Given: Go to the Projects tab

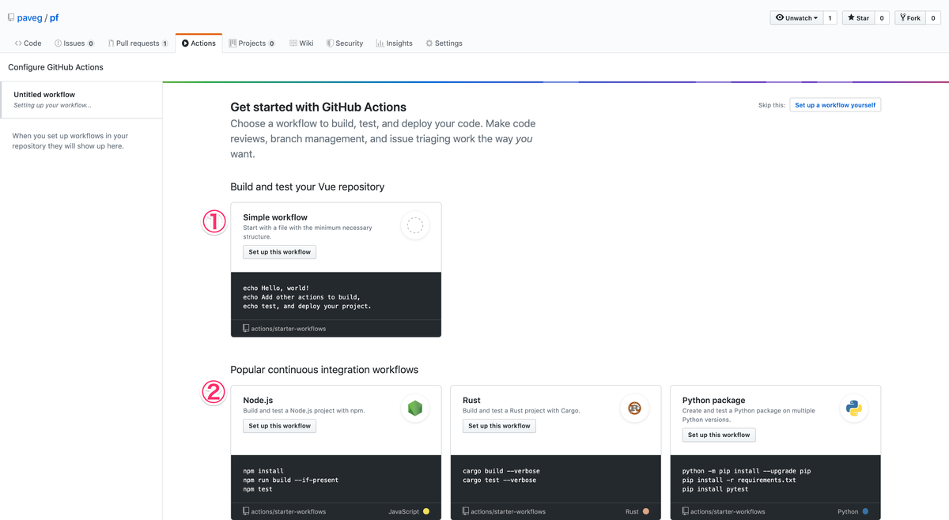Looking at the screenshot, I should 251,43.
